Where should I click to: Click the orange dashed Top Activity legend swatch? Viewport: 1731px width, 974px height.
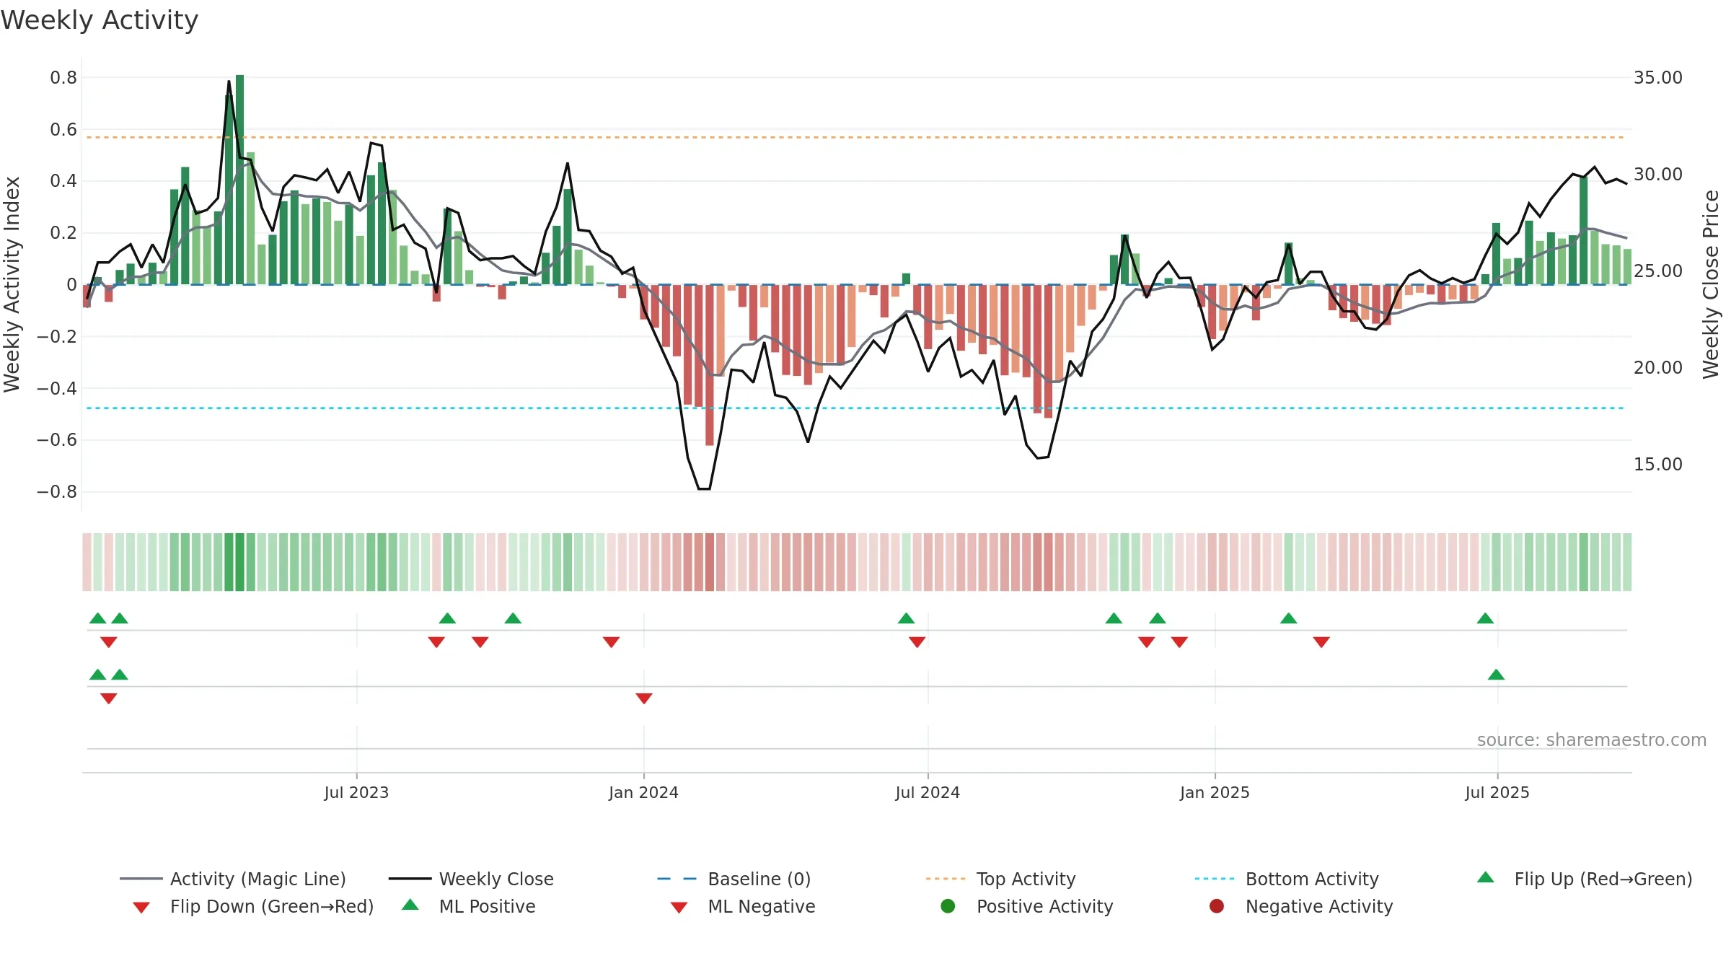tap(946, 879)
